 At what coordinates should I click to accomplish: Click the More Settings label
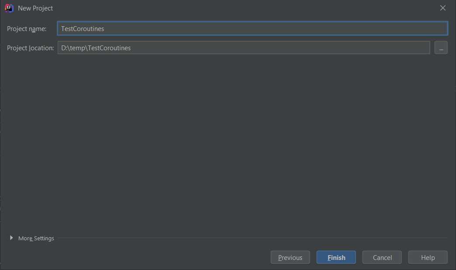click(x=36, y=239)
